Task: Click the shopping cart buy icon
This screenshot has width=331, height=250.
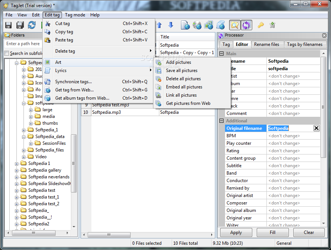Action: 272,25
